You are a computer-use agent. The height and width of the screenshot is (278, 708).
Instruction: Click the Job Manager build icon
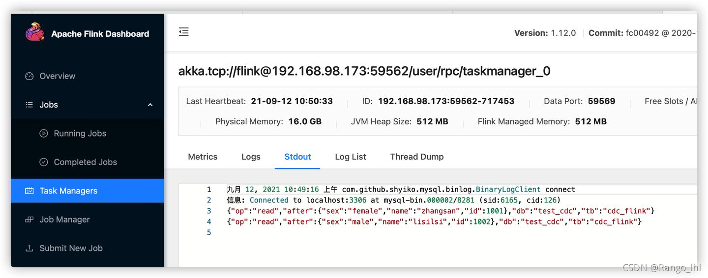[29, 220]
